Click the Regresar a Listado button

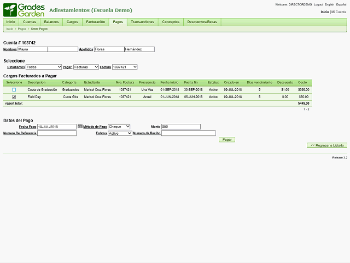pos(326,146)
